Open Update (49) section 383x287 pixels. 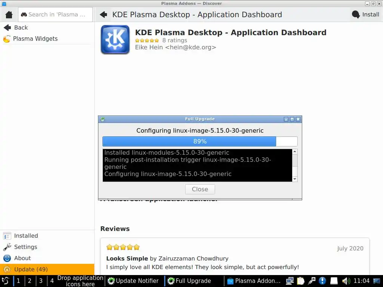coord(47,269)
